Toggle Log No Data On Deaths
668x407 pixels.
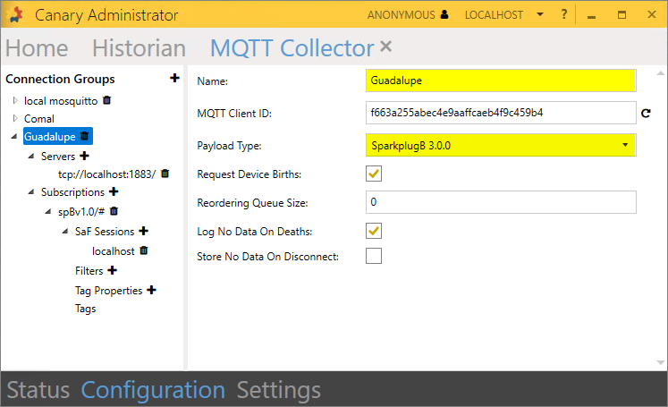point(374,231)
